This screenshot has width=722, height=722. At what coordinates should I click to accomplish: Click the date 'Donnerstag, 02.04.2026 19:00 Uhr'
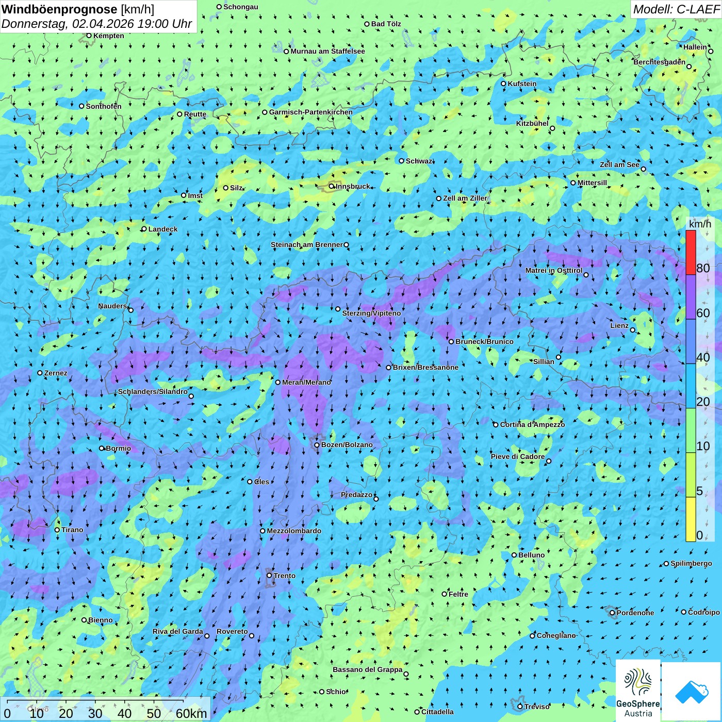[97, 24]
